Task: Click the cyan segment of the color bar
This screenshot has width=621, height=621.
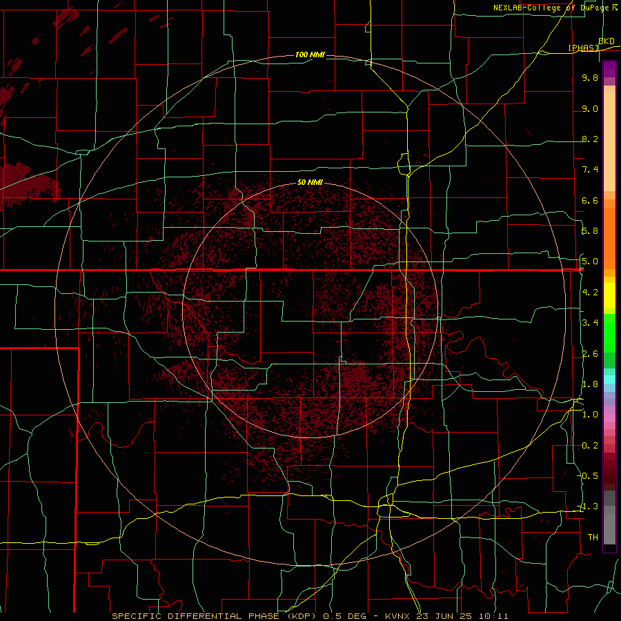Action: pos(609,379)
